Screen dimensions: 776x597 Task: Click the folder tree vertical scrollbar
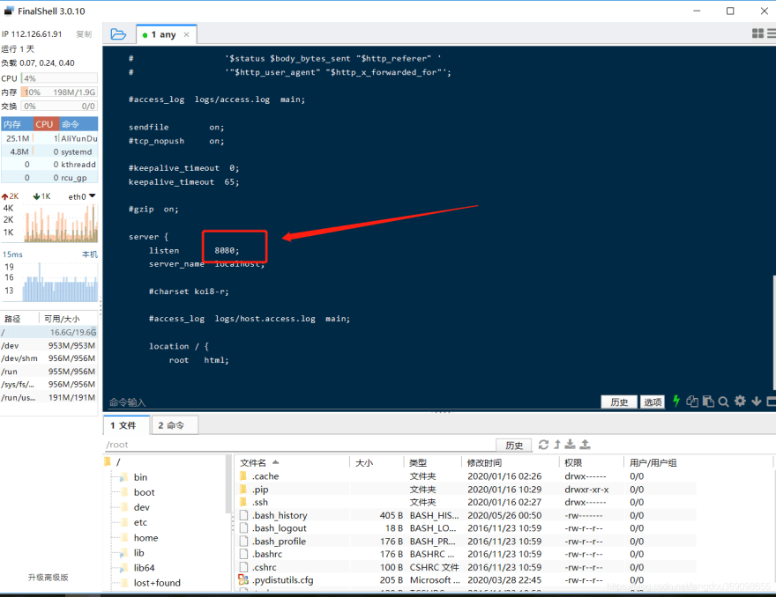[x=228, y=484]
